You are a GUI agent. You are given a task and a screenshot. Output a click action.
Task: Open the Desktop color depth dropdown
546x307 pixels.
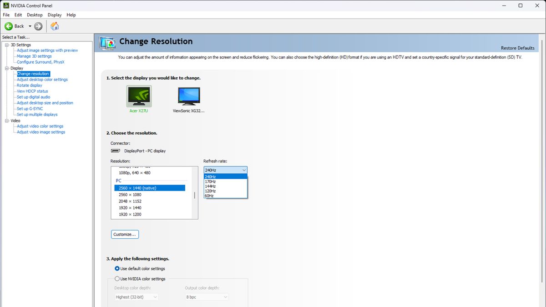137,297
